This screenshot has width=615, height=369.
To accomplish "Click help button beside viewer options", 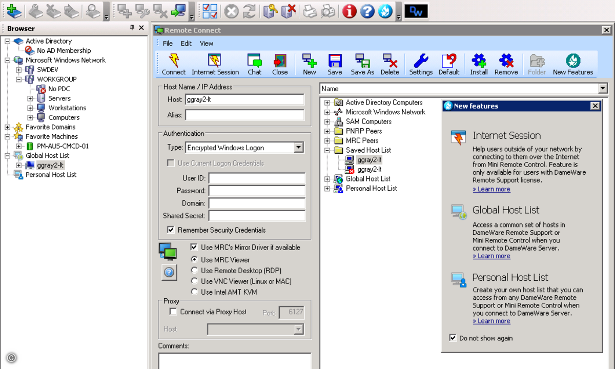I will tap(169, 273).
